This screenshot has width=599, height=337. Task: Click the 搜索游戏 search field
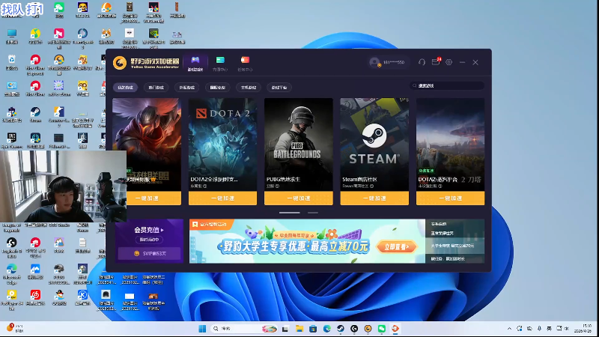pyautogui.click(x=447, y=85)
